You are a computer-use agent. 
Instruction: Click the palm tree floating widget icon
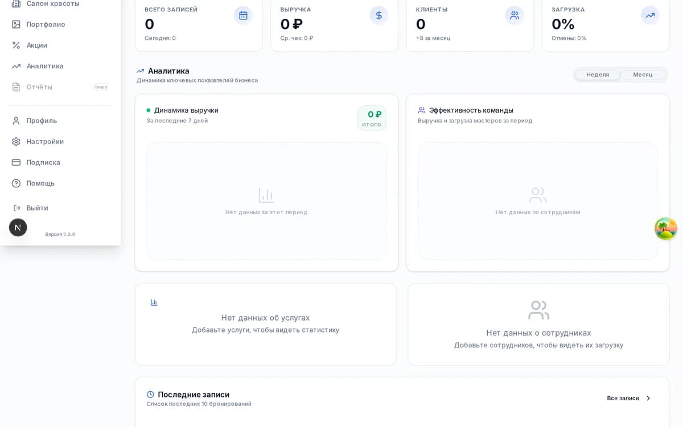(x=665, y=228)
